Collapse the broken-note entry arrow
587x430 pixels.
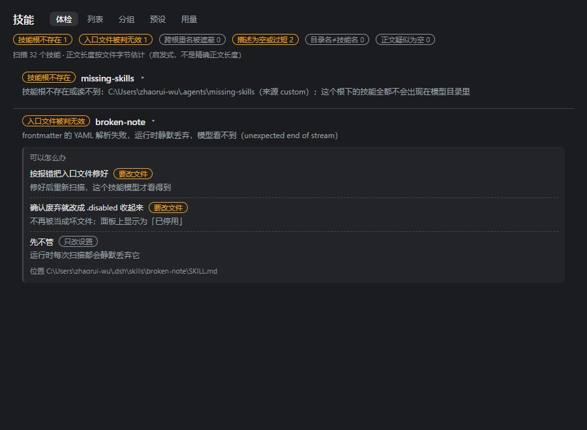pos(153,122)
